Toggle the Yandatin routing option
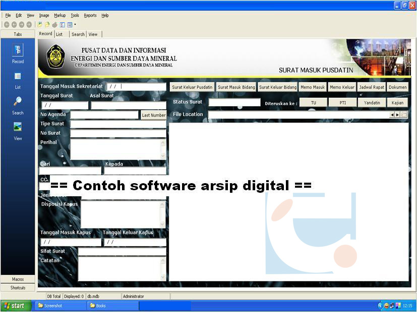 [372, 102]
